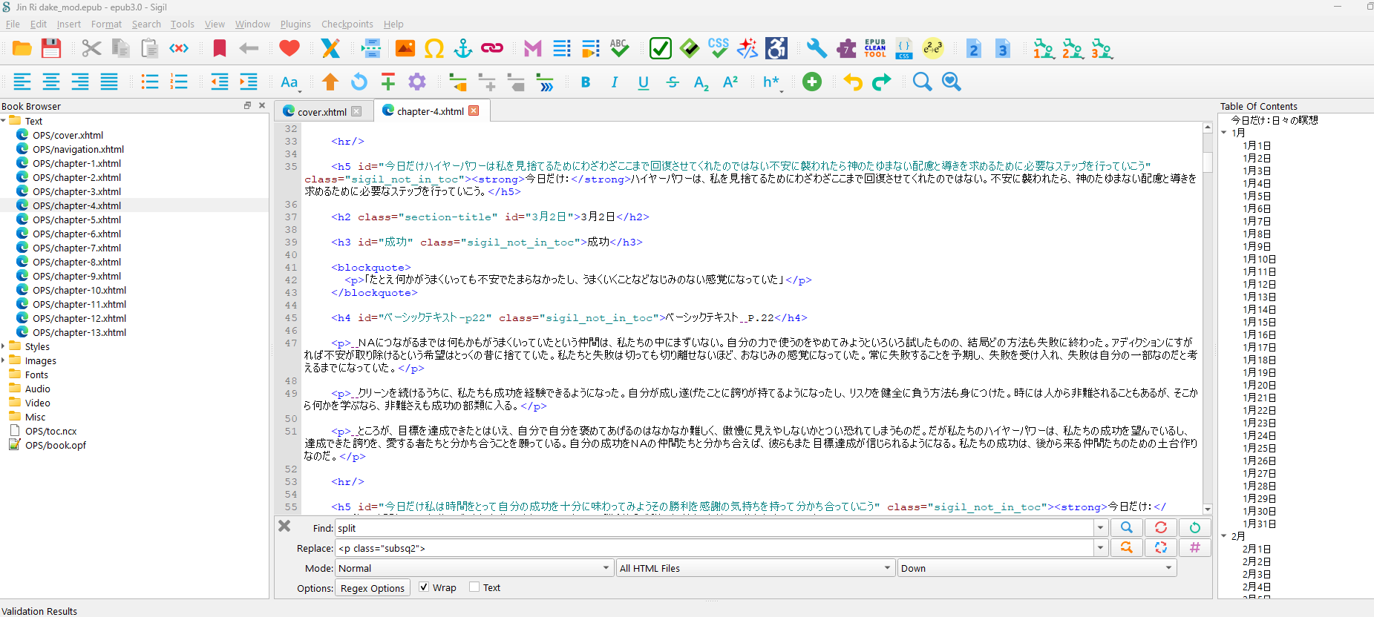Click the Regex Options button
The height and width of the screenshot is (617, 1374).
(373, 588)
